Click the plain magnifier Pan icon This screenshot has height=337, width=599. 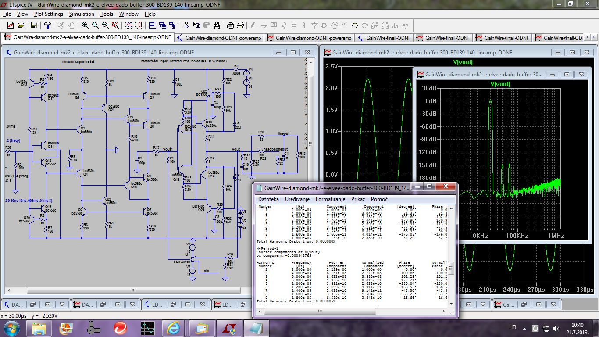[95, 25]
